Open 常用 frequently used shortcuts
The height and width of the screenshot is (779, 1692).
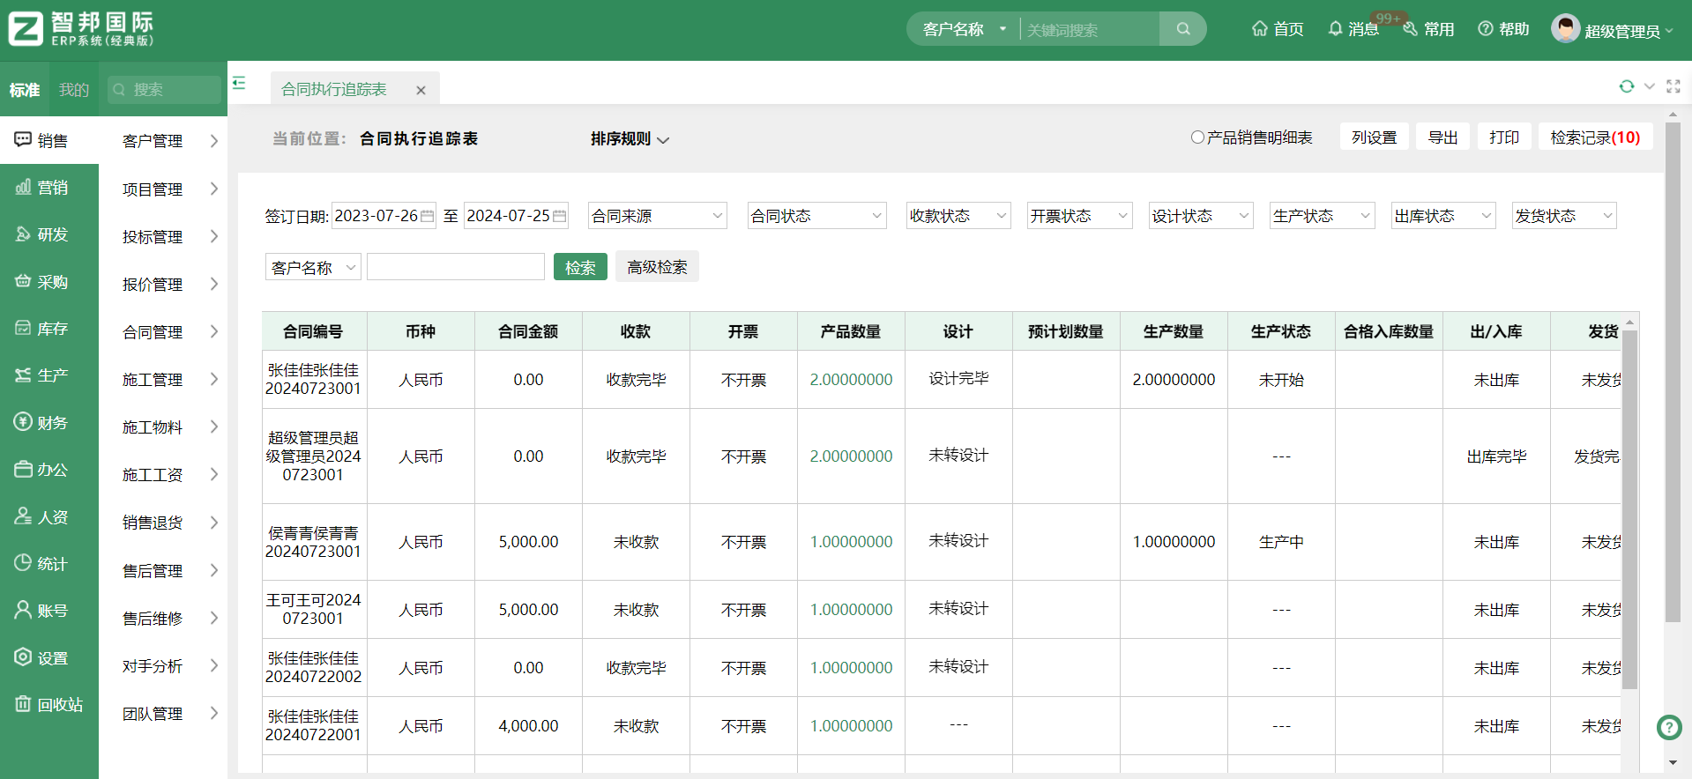tap(1428, 29)
